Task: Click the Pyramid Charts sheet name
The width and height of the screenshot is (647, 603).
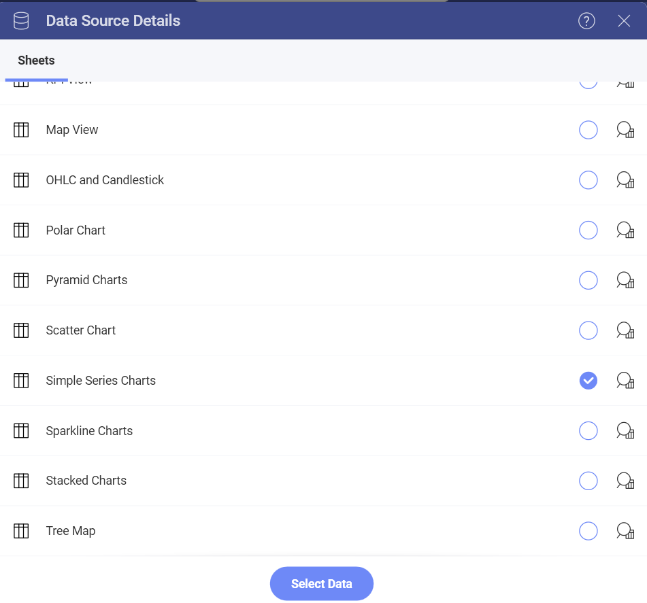Action: 86,280
